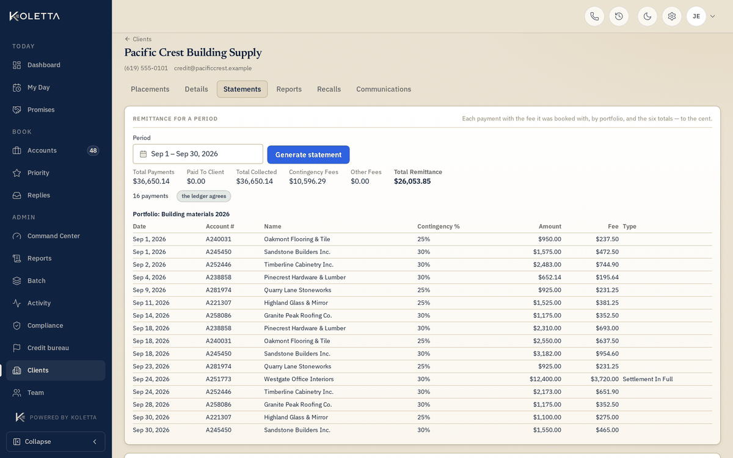Click the $652.14 amount cell
This screenshot has width=733, height=458.
pos(549,277)
